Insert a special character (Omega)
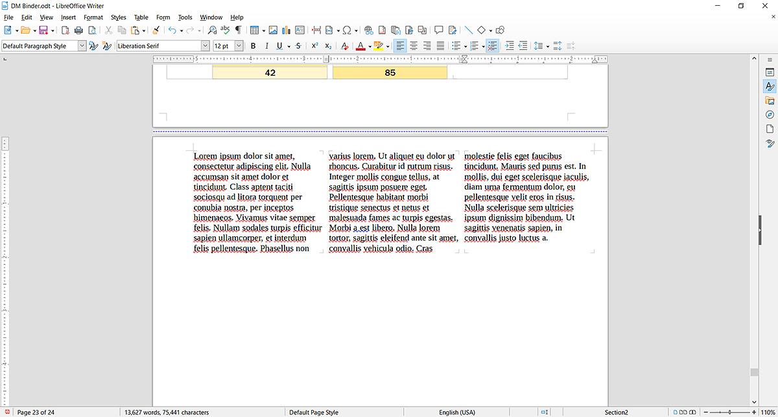Screen dimensions: 778x417 point(347,30)
